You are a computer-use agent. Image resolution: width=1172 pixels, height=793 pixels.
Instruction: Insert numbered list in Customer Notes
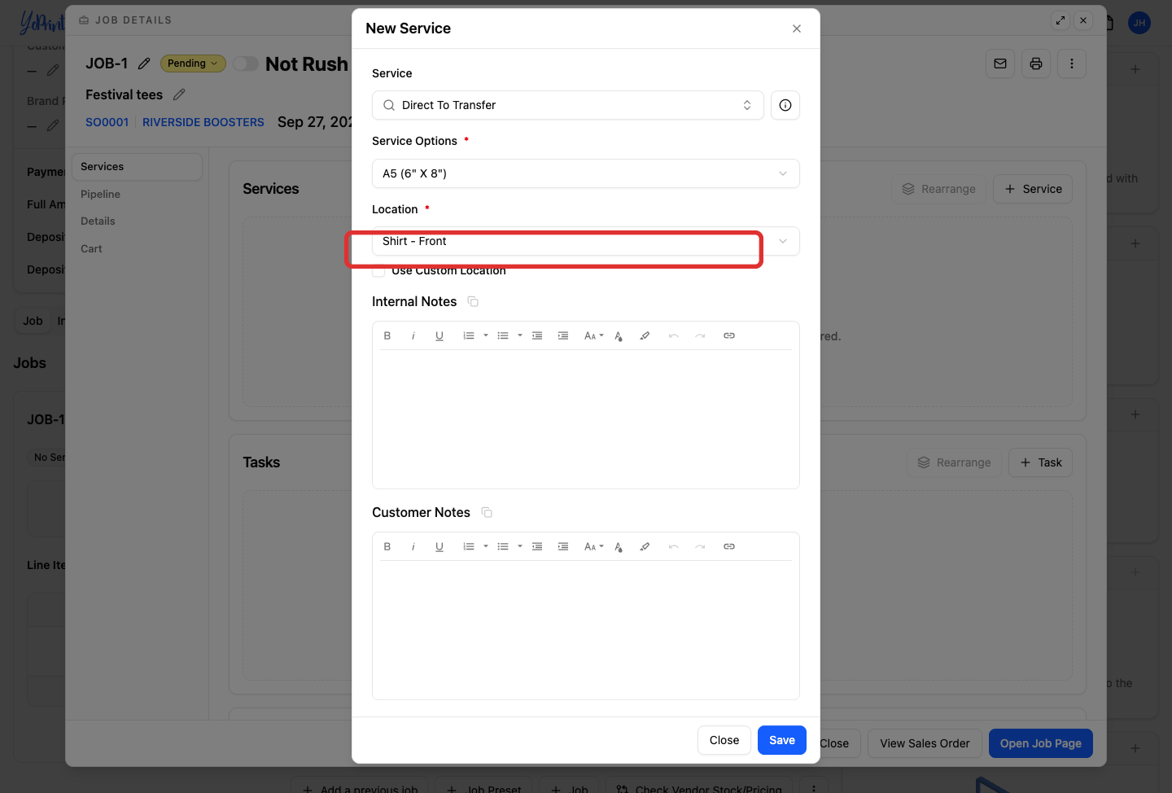(x=469, y=546)
